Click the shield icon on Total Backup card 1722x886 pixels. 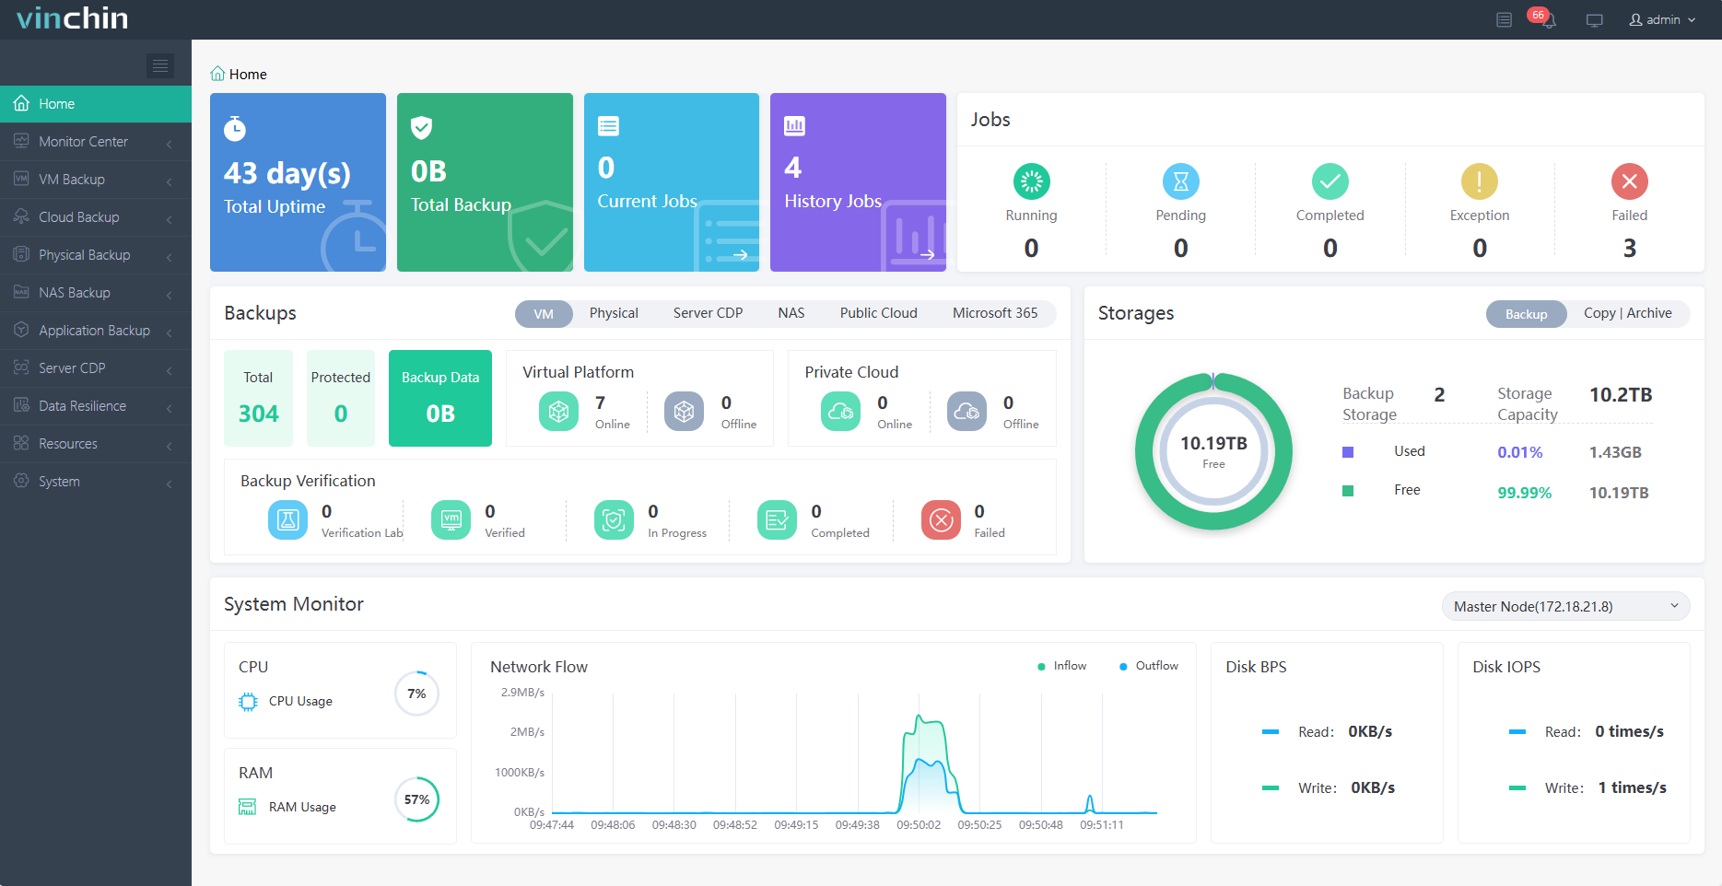[421, 127]
